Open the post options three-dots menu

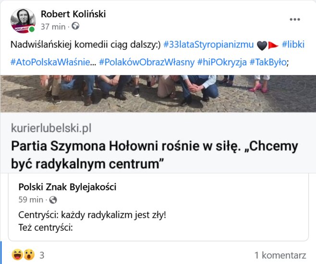point(294,20)
